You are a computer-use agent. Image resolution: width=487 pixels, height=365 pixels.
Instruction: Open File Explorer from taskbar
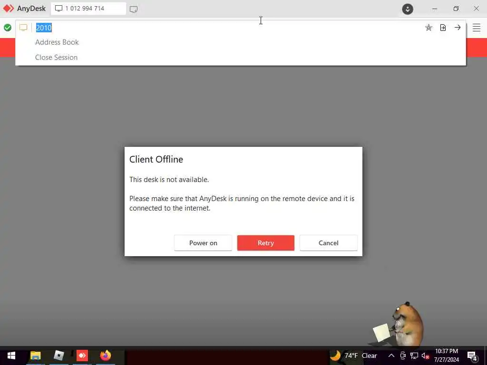coord(35,355)
